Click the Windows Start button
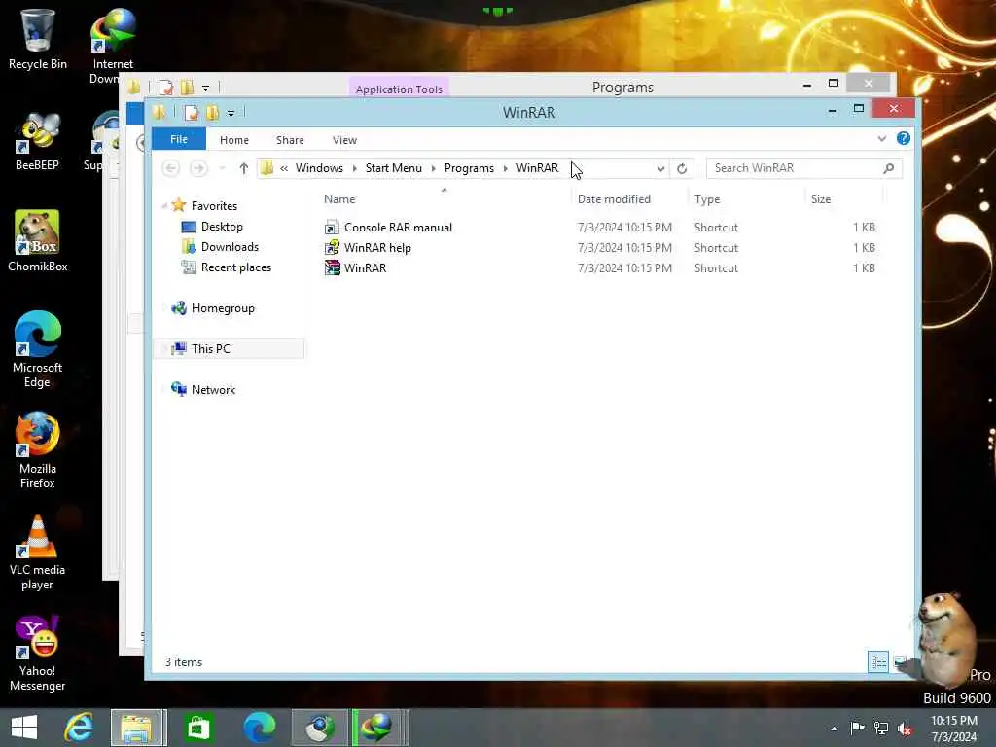The image size is (996, 747). [24, 728]
